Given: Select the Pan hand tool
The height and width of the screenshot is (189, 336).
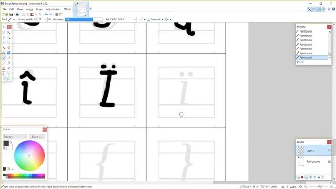Looking at the screenshot, I should 9,48.
